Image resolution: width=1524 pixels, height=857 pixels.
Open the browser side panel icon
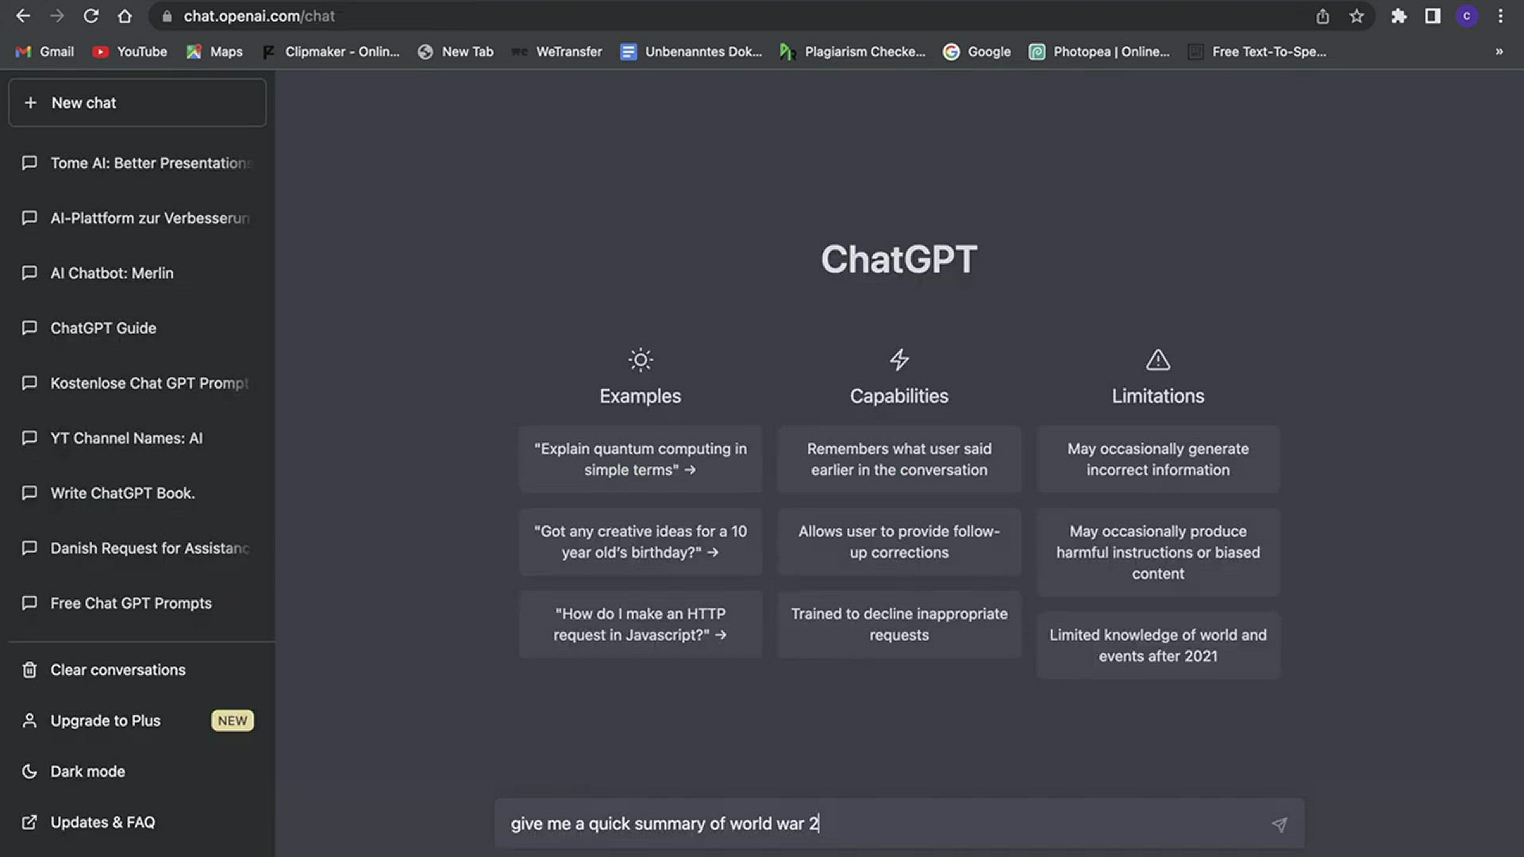point(1433,16)
